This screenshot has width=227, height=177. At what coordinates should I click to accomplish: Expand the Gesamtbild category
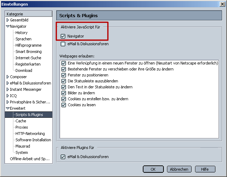(8, 20)
